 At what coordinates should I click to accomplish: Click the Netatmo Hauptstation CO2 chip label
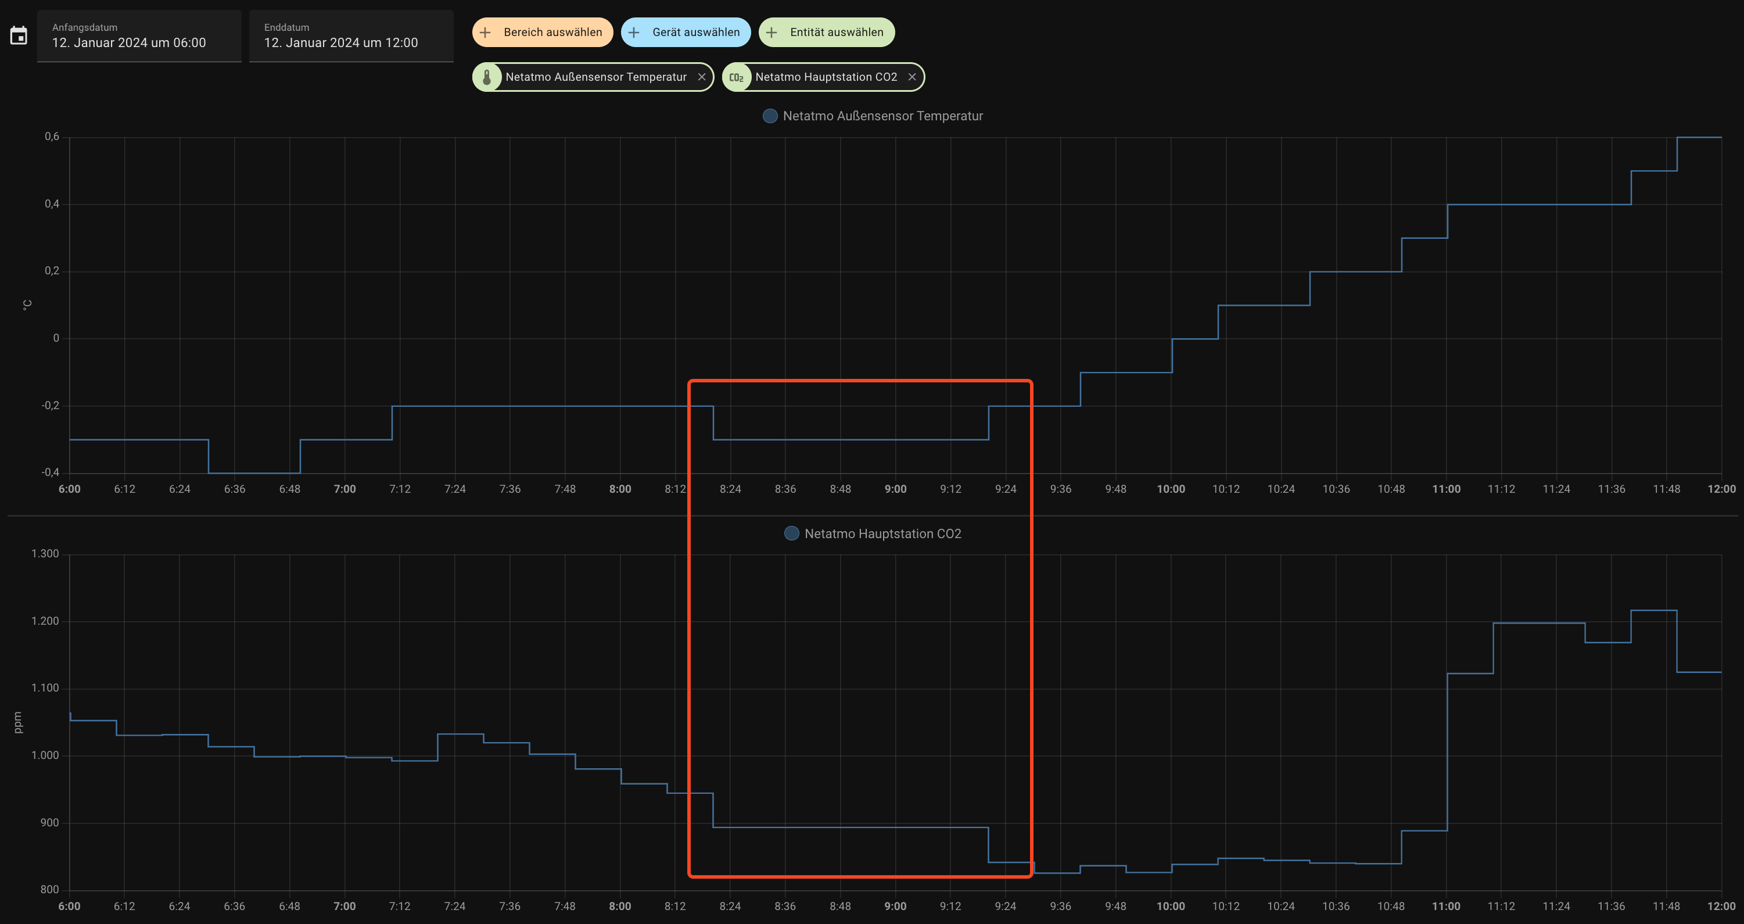point(826,77)
